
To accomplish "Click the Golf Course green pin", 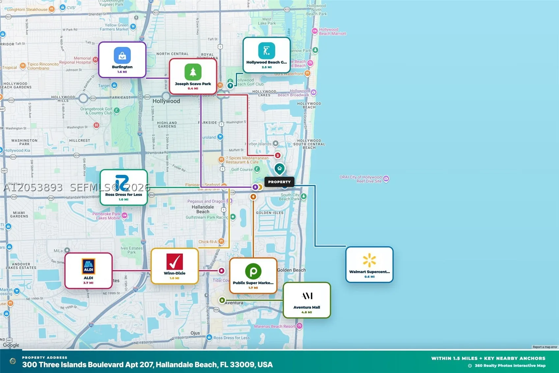I will [257, 169].
